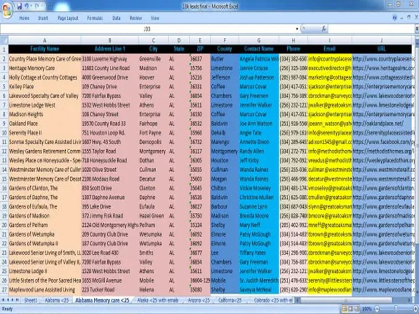Click the vertical scrollbar on the right
Viewport: 419px width, 314px height.
pos(416,126)
